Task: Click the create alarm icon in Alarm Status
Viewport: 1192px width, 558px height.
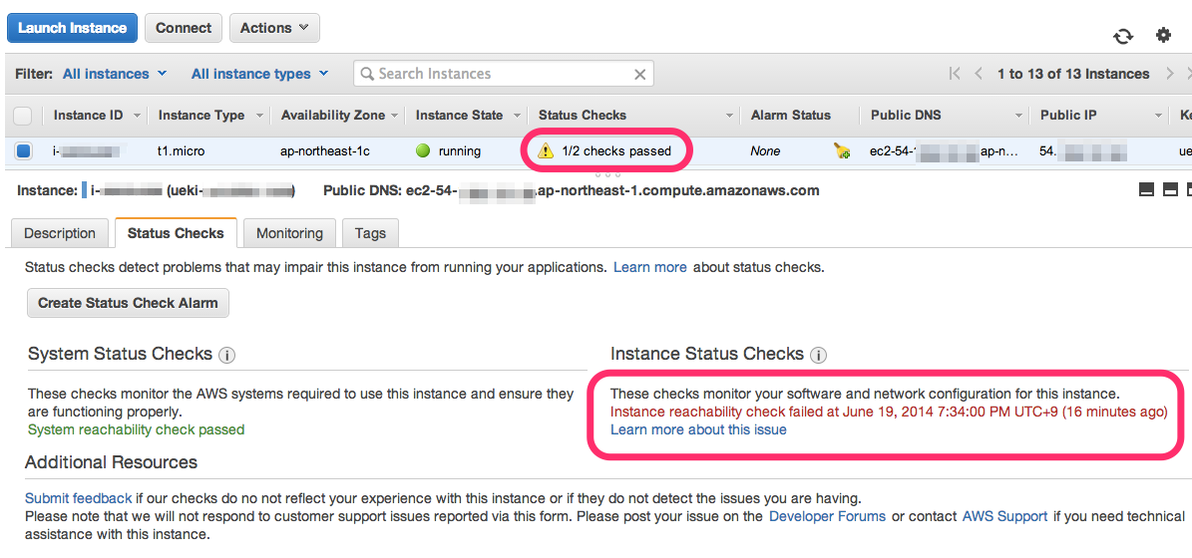Action: point(842,151)
